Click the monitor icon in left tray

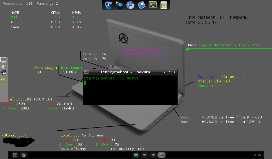pyautogui.click(x=3, y=60)
